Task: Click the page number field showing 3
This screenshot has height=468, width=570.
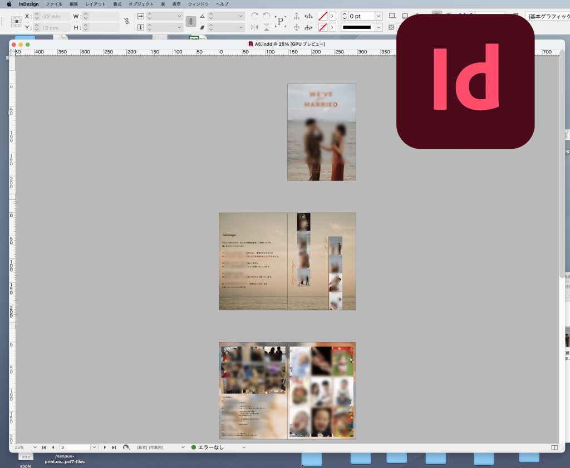Action: tap(74, 447)
